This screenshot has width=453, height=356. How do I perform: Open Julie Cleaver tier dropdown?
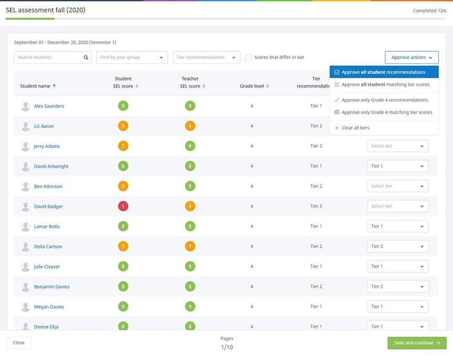[398, 267]
